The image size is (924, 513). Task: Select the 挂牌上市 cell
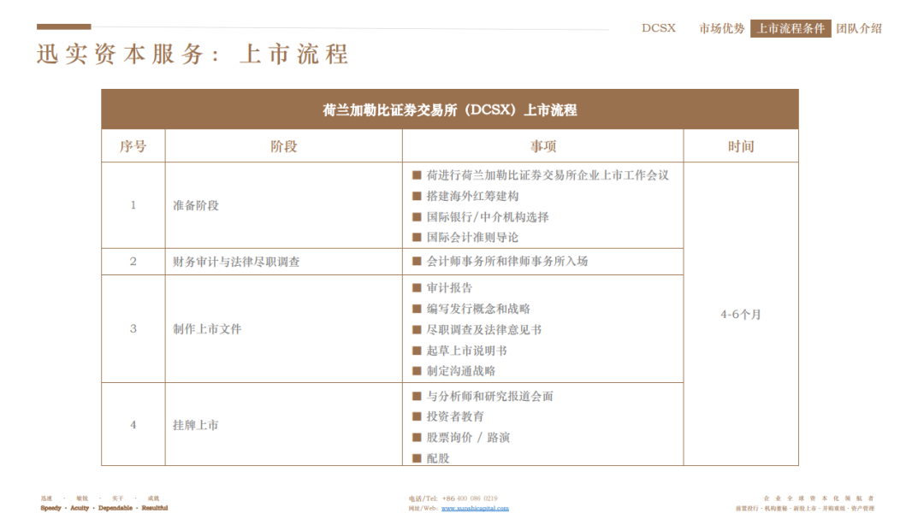point(283,425)
